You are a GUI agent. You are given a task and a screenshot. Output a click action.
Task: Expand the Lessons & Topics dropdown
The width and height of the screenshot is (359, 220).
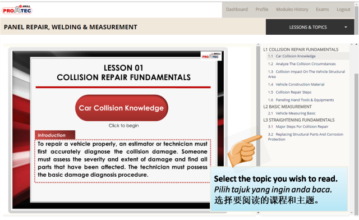tap(310, 27)
